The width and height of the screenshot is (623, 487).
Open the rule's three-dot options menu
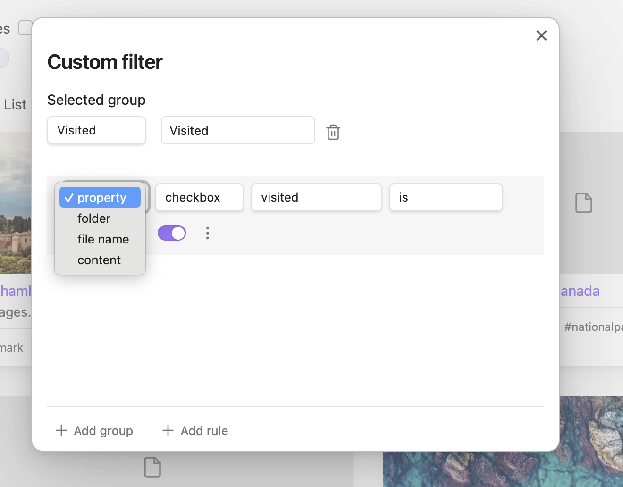pyautogui.click(x=208, y=233)
